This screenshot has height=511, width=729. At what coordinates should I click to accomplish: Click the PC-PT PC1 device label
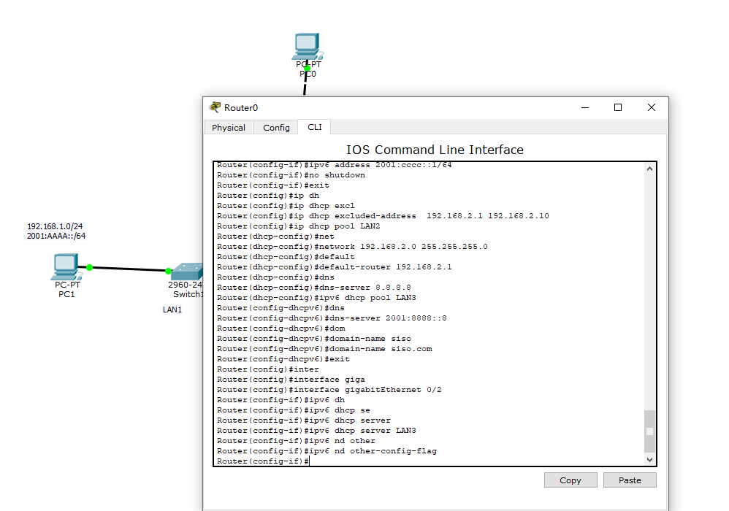point(67,289)
